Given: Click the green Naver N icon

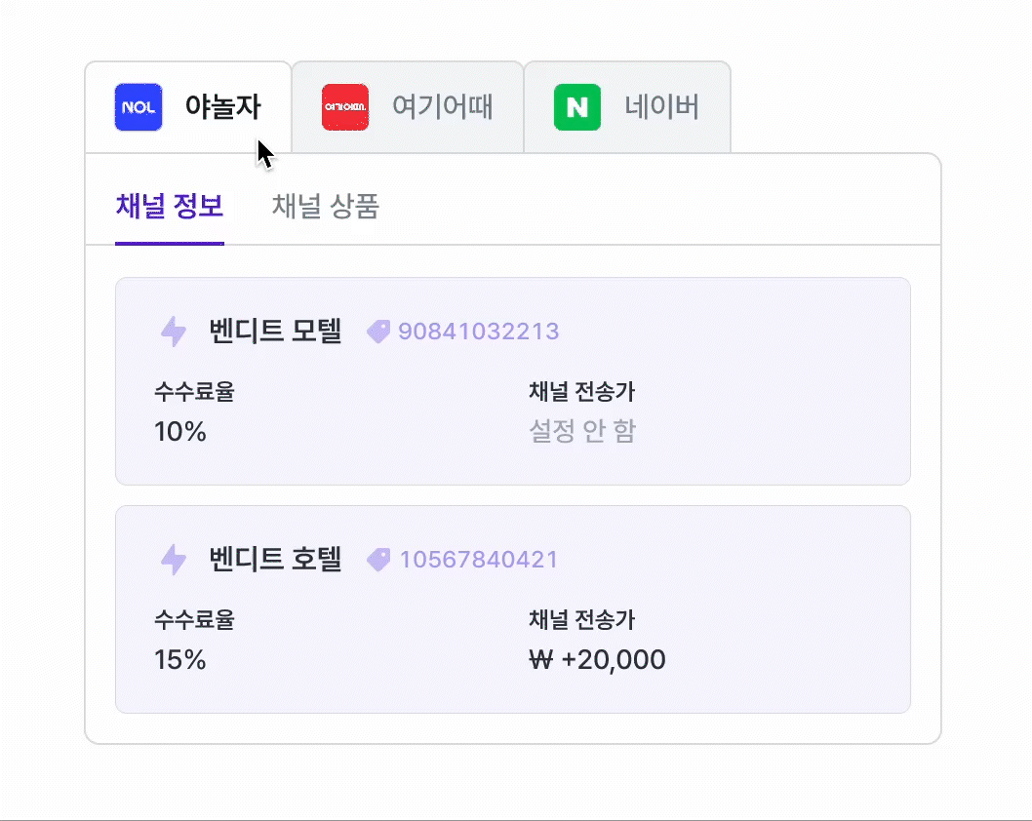Looking at the screenshot, I should point(577,107).
